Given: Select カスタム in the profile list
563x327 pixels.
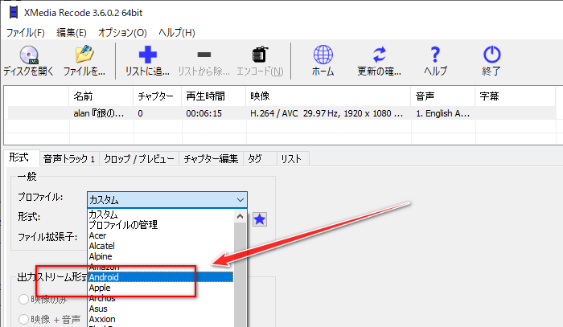Looking at the screenshot, I should click(161, 215).
